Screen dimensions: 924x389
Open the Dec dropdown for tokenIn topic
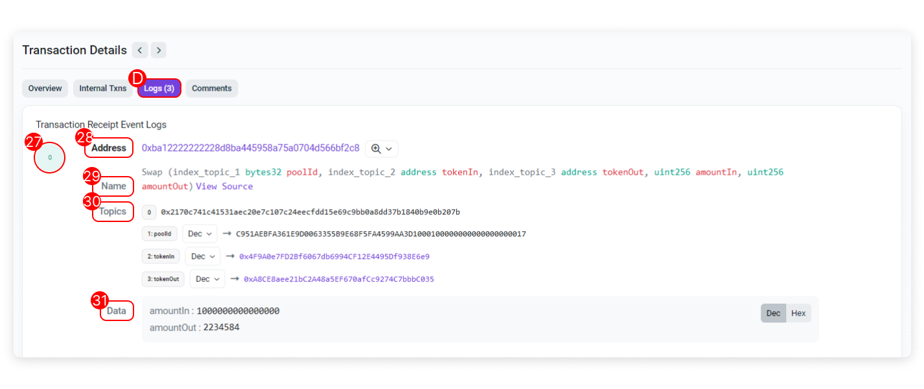pyautogui.click(x=202, y=256)
